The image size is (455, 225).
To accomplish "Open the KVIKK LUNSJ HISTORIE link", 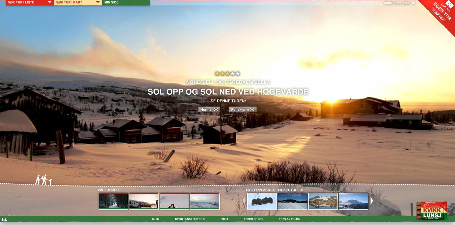I will tap(190, 219).
